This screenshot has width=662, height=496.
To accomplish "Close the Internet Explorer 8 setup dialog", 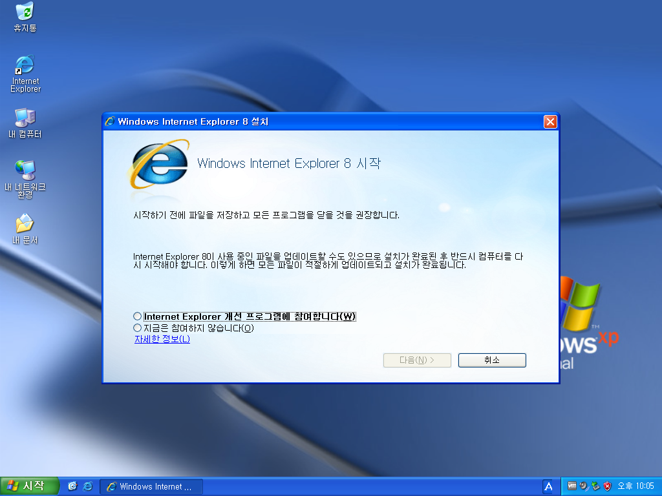I will pos(550,122).
